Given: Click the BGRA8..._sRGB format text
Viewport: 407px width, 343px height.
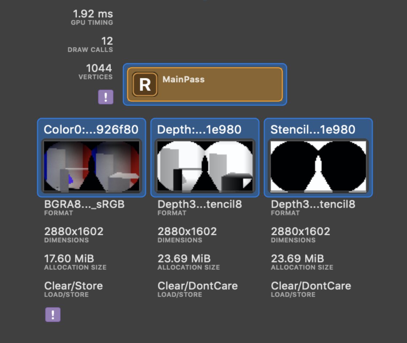Looking at the screenshot, I should pos(84,204).
